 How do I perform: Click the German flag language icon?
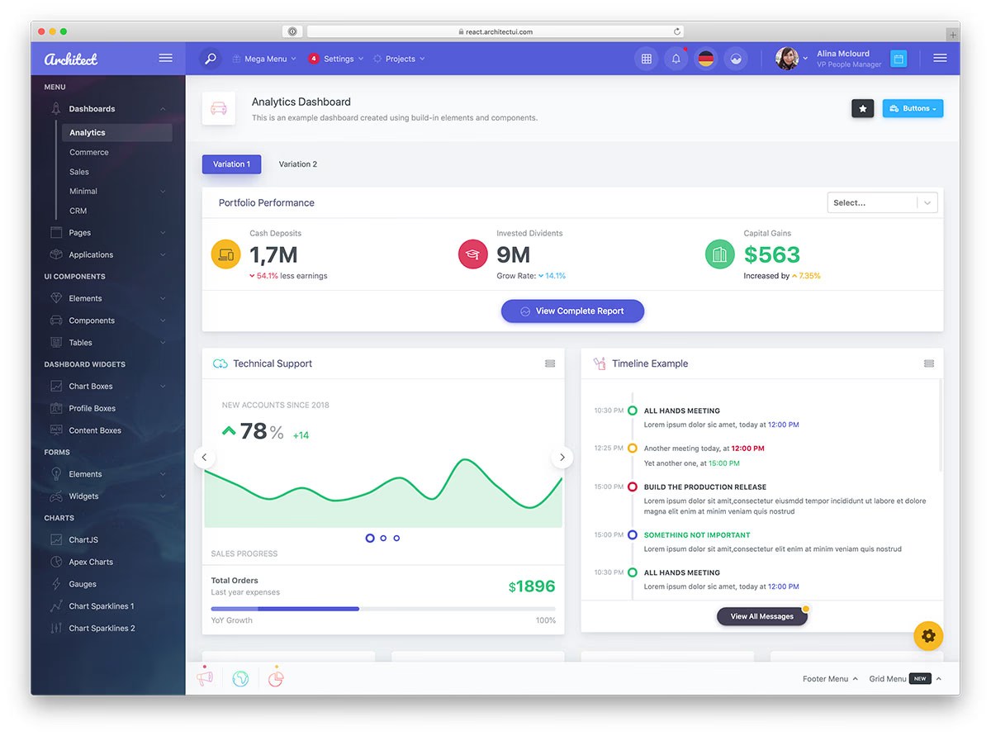tap(705, 59)
